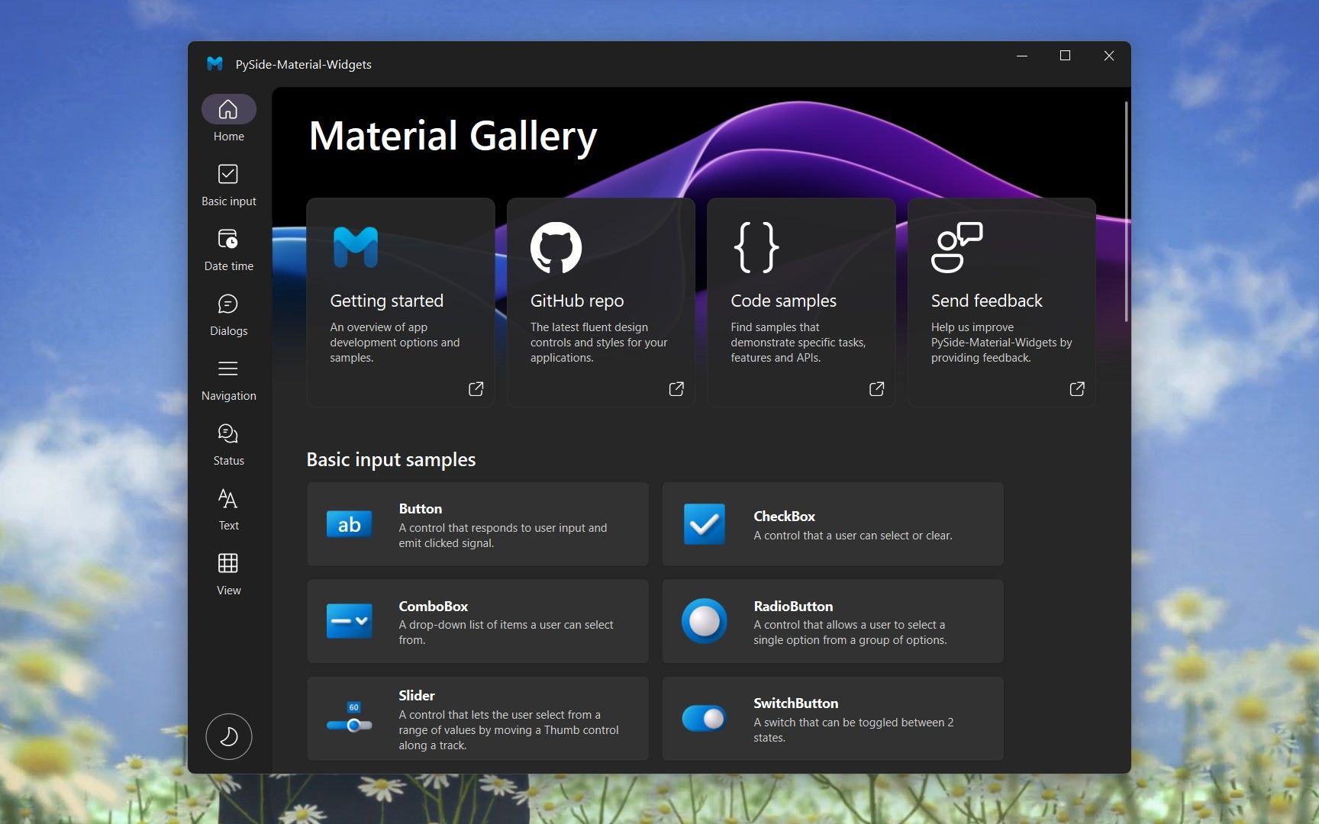Click the Slider sample icon showing 60
The width and height of the screenshot is (1319, 824).
(x=350, y=718)
